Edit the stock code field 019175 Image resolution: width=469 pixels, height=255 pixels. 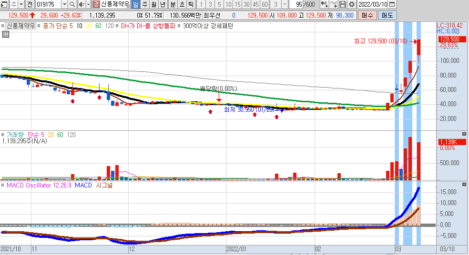point(48,4)
